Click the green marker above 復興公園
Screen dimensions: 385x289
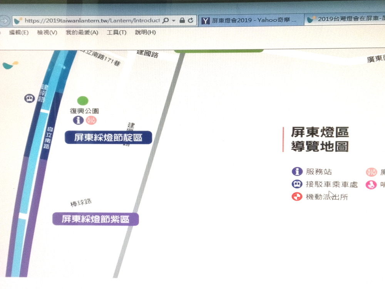click(83, 101)
